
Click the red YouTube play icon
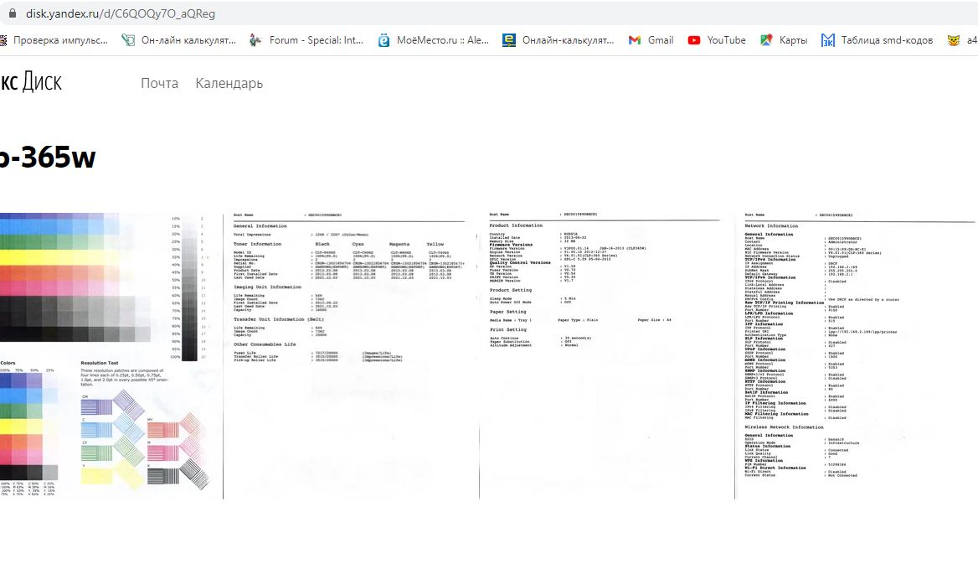click(x=693, y=40)
